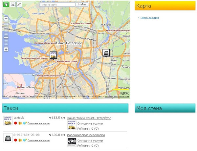Click the zoom level slider handle

point(6,37)
